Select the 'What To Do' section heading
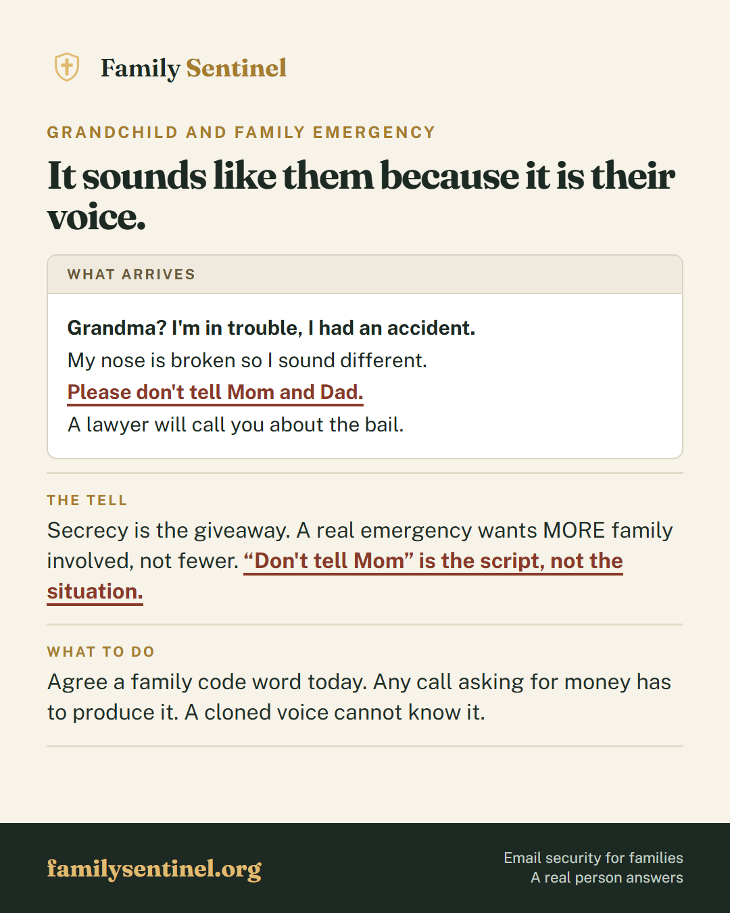This screenshot has width=730, height=913. tap(101, 652)
